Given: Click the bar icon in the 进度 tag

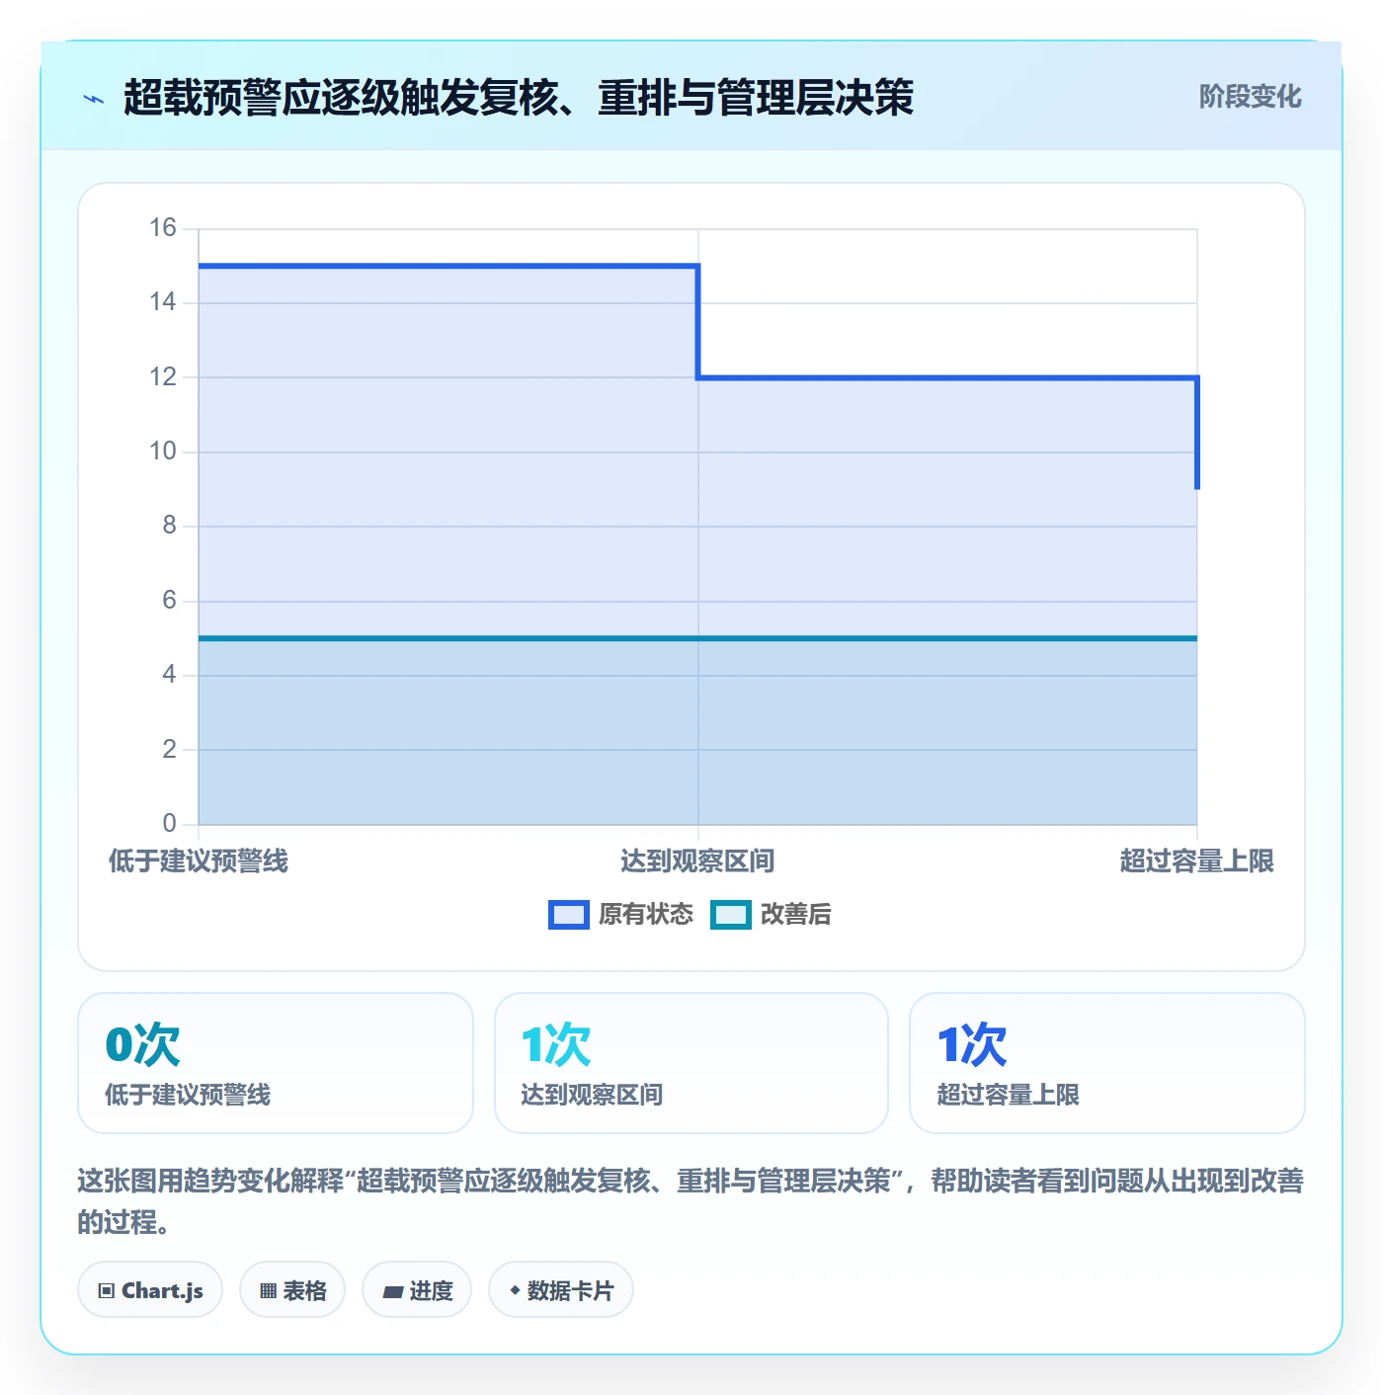Looking at the screenshot, I should tap(393, 1291).
